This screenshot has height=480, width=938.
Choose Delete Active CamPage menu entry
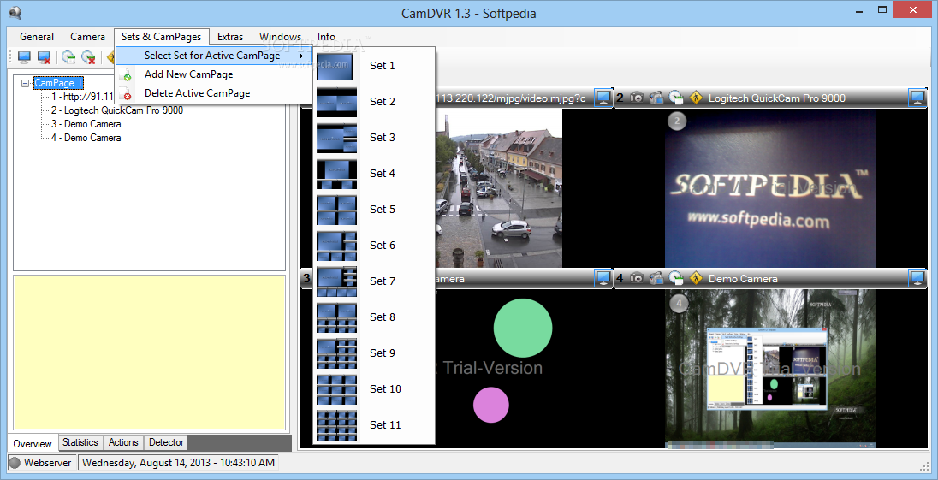[213, 93]
